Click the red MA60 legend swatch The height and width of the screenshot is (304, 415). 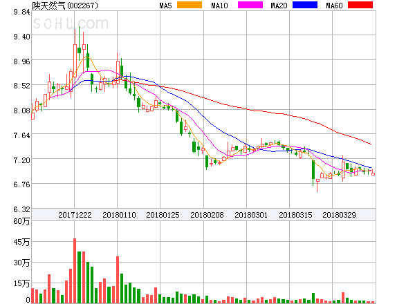(360, 5)
